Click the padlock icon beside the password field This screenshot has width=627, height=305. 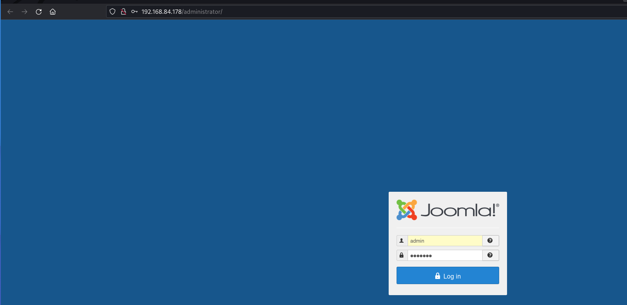click(402, 255)
